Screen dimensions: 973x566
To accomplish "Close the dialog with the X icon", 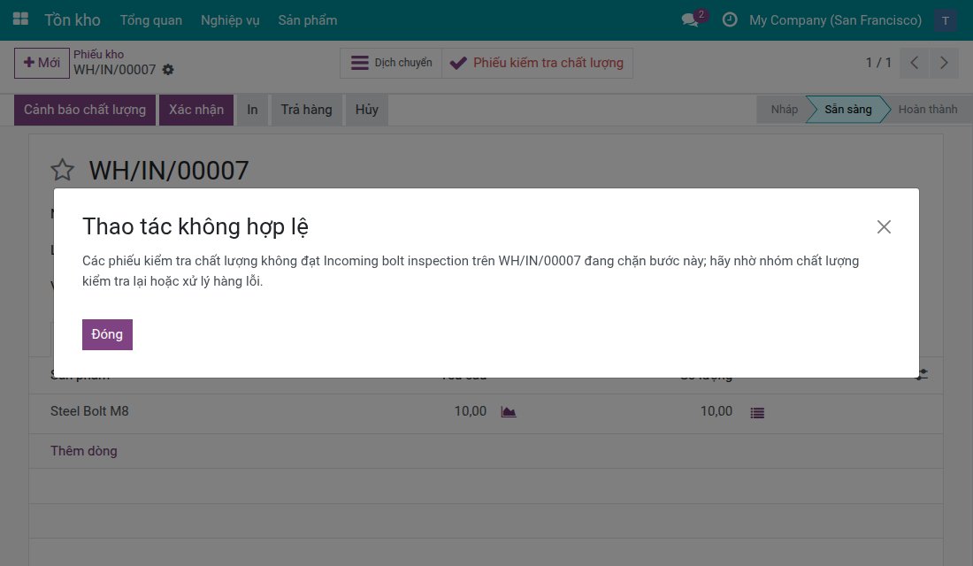I will (x=884, y=227).
